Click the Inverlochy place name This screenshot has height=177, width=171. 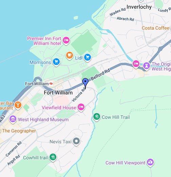click(139, 7)
